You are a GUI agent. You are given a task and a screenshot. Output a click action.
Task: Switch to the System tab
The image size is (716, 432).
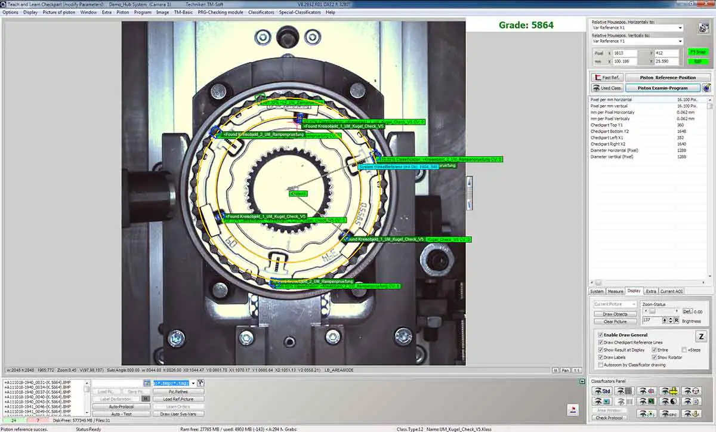tap(597, 291)
